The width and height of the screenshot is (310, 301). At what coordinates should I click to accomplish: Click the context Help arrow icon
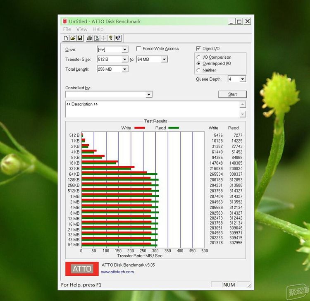118,38
